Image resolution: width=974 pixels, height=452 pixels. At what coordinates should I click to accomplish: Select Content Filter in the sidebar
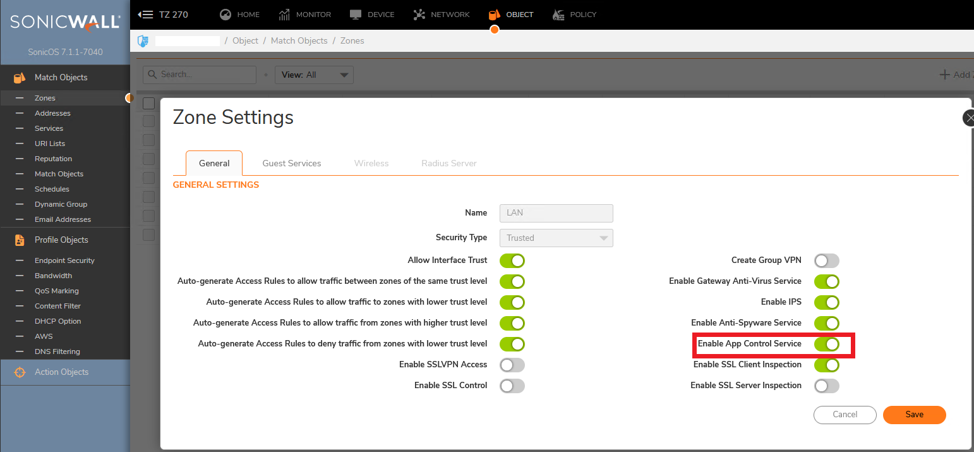[57, 306]
